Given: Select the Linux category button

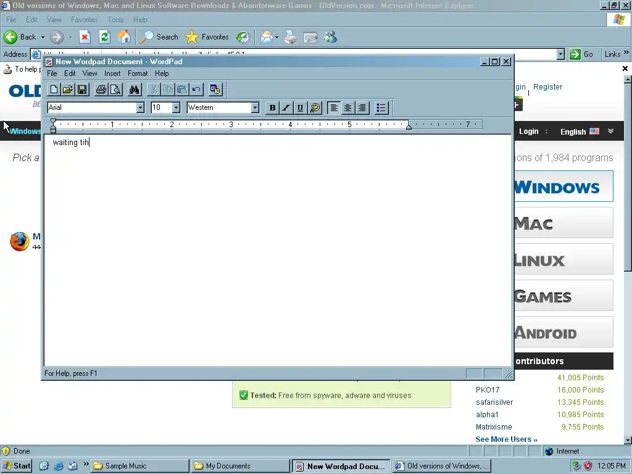Looking at the screenshot, I should [563, 259].
